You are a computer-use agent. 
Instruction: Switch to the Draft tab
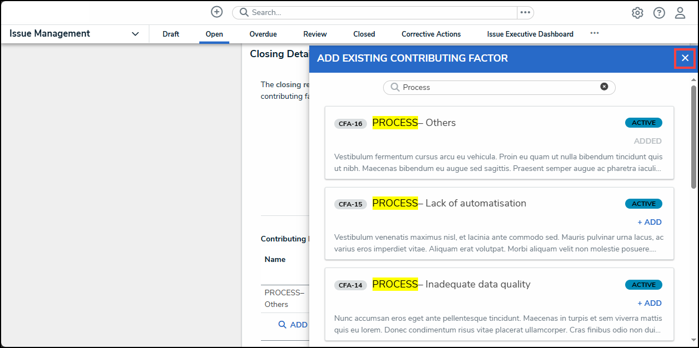click(171, 34)
